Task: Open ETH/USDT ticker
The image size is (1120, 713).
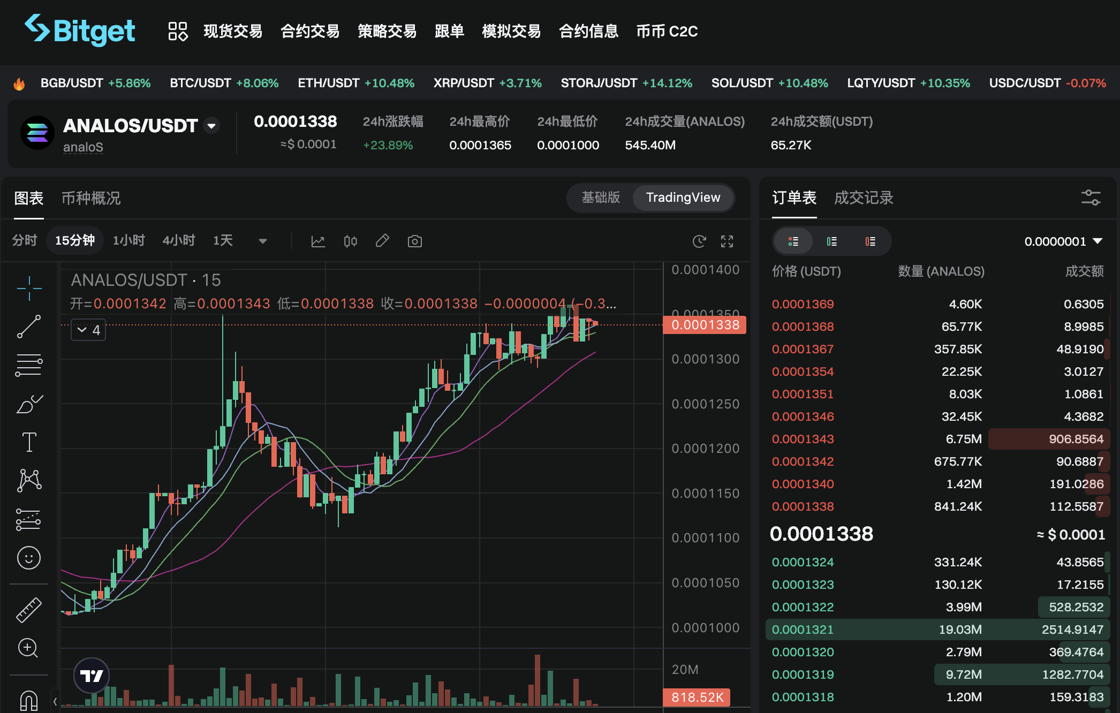Action: pos(356,84)
